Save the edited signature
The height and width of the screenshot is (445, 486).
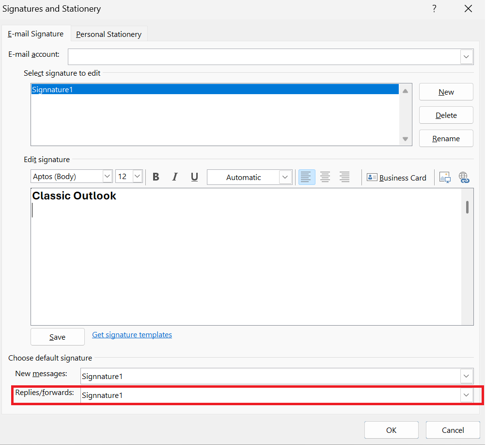pyautogui.click(x=57, y=337)
